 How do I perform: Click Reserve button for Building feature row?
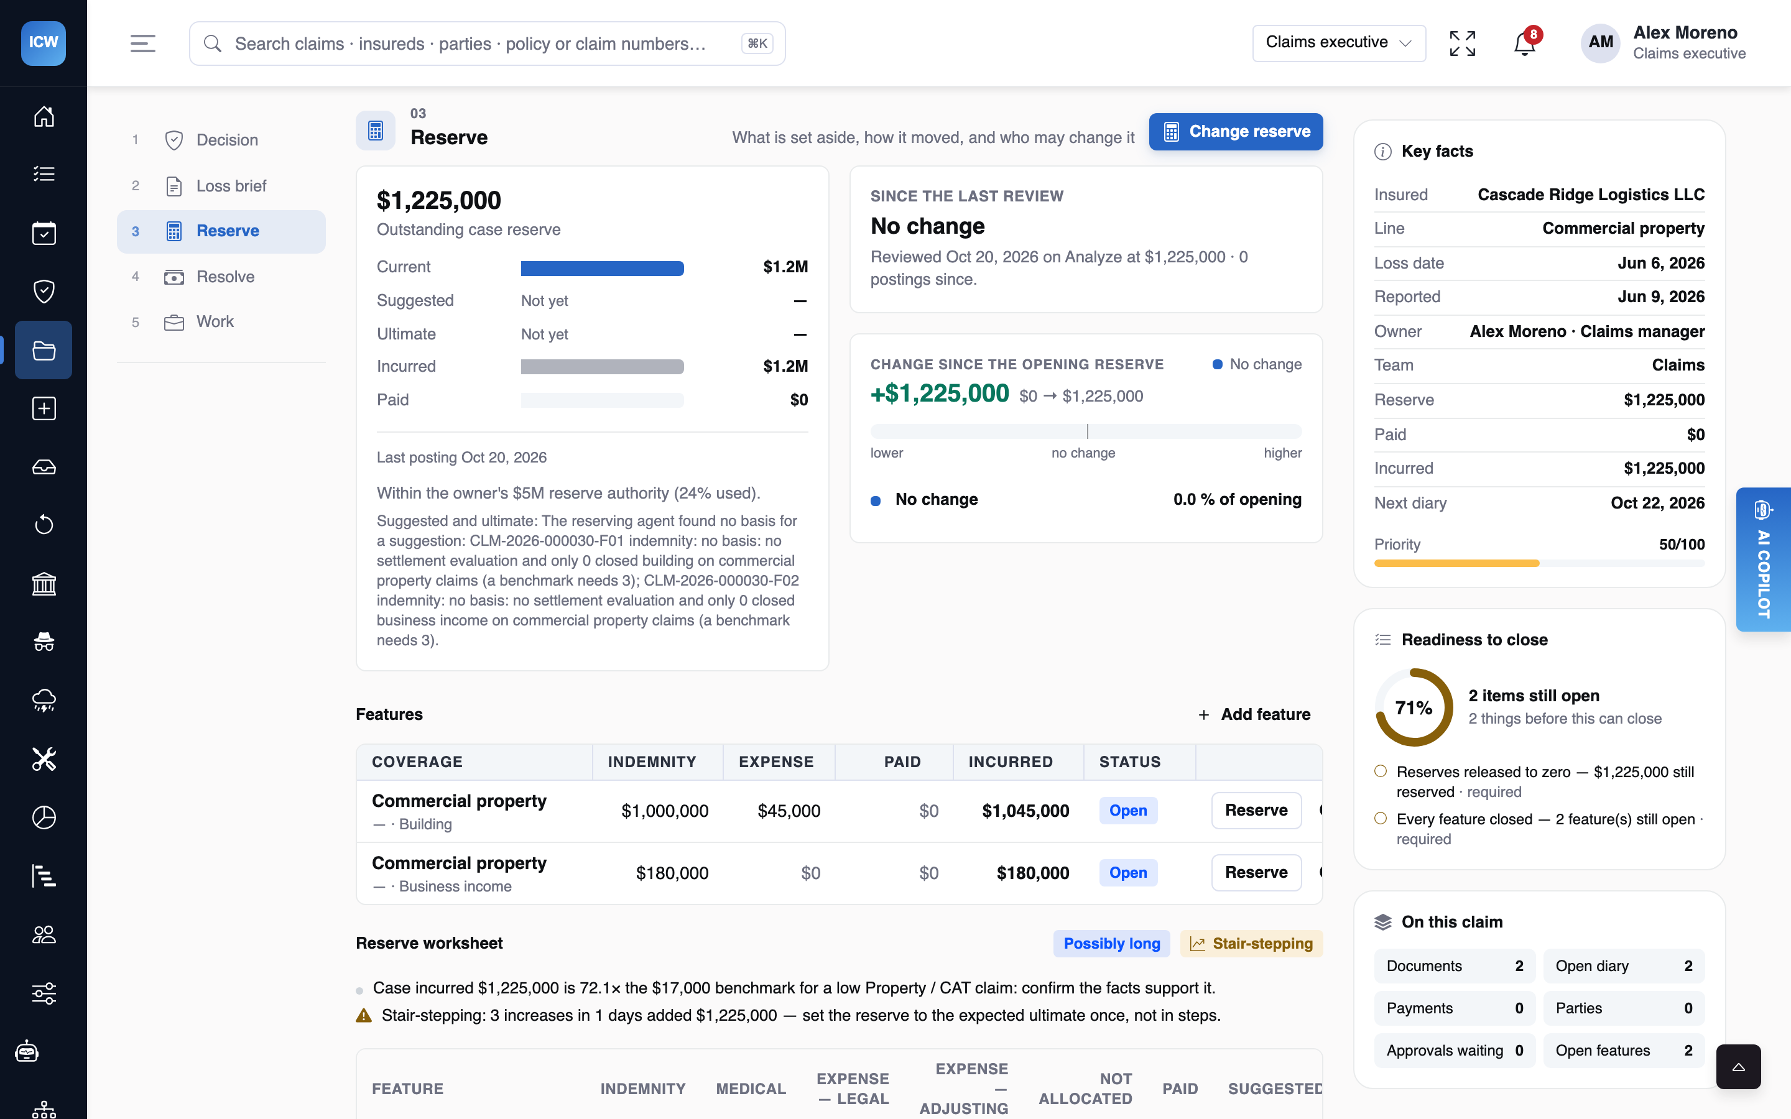[x=1256, y=811]
